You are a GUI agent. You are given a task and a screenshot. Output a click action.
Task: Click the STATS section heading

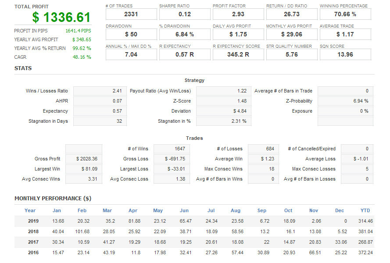[23, 68]
